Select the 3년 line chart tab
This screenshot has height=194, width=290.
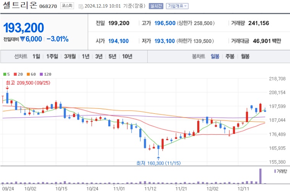click(99, 56)
